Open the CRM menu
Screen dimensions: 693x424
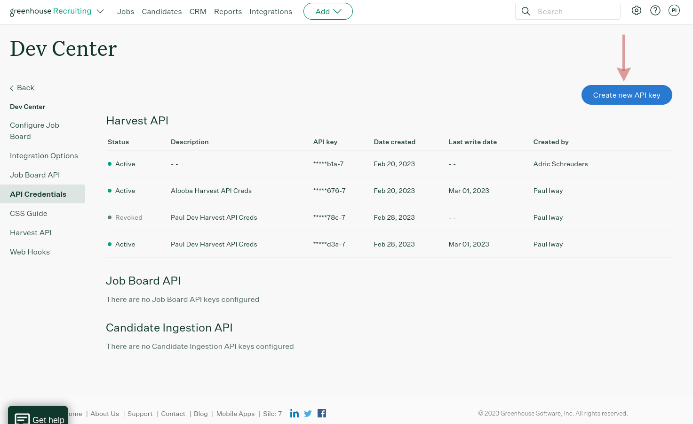(x=198, y=11)
